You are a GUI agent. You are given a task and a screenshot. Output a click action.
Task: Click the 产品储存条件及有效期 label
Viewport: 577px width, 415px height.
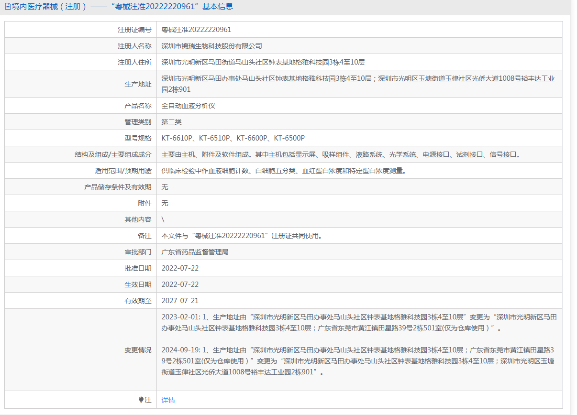tap(118, 187)
